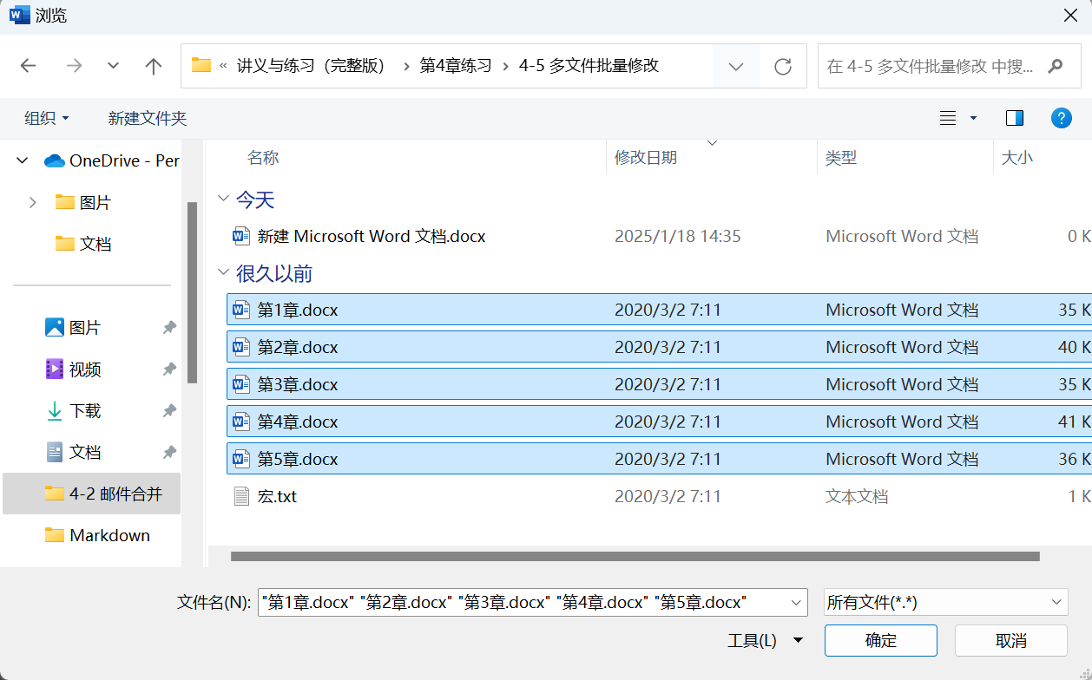Click the 确定 button
The width and height of the screenshot is (1092, 680).
tap(881, 641)
